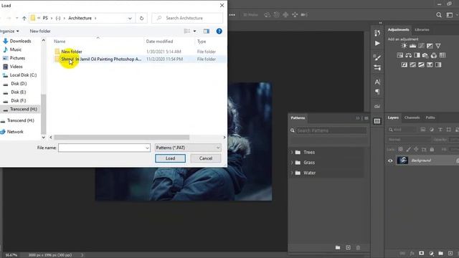Open the Brushes panel icon

pyautogui.click(x=377, y=57)
